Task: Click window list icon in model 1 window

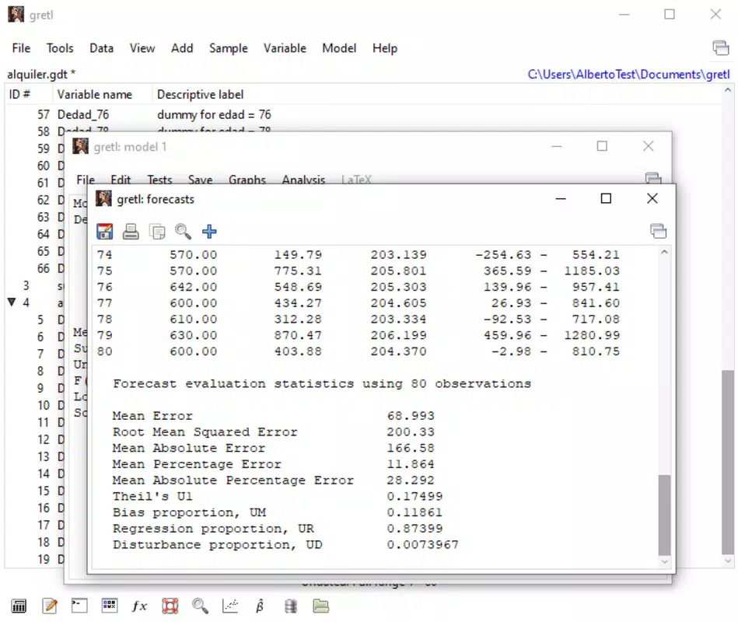Action: 653,178
